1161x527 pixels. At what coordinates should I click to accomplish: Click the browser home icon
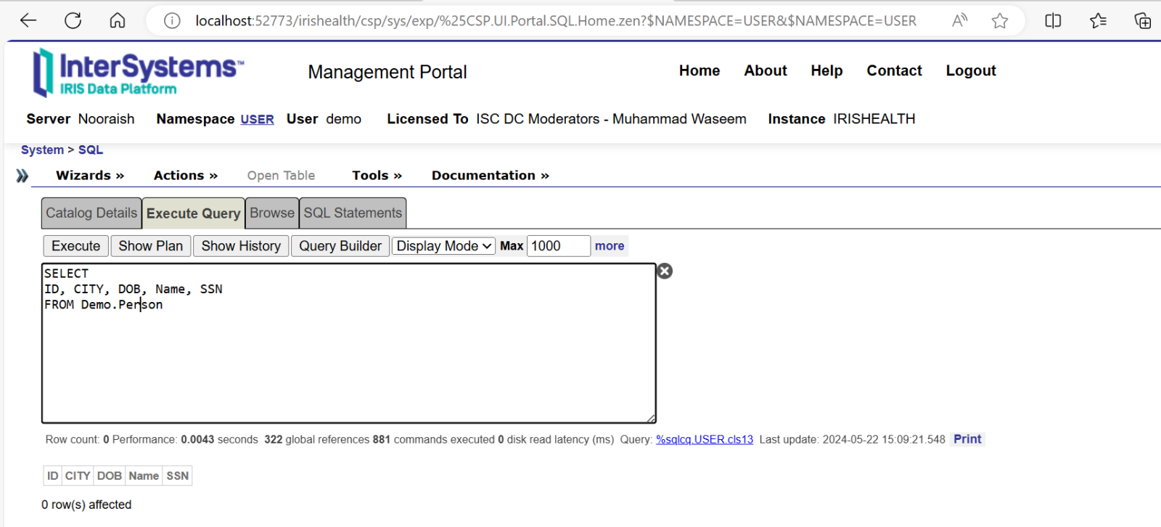(x=118, y=20)
